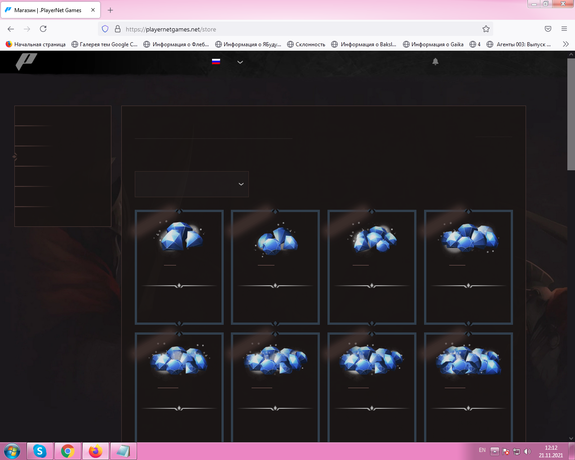Open Google Chrome from the taskbar
The height and width of the screenshot is (460, 575).
(68, 451)
